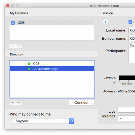Click into the Bonjour name field
Screen dimensions: 135x135
pos(132,38)
